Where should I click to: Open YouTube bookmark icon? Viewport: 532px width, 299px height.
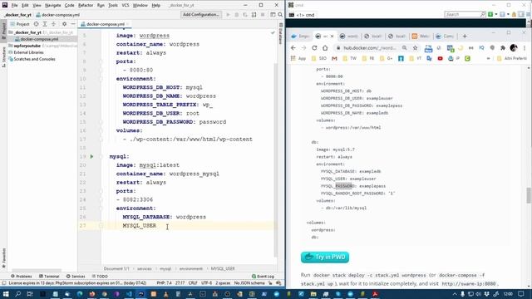tap(440, 58)
